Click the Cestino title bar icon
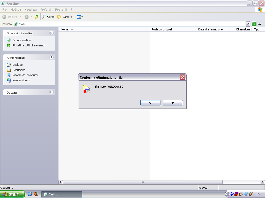 (x=3, y=3)
